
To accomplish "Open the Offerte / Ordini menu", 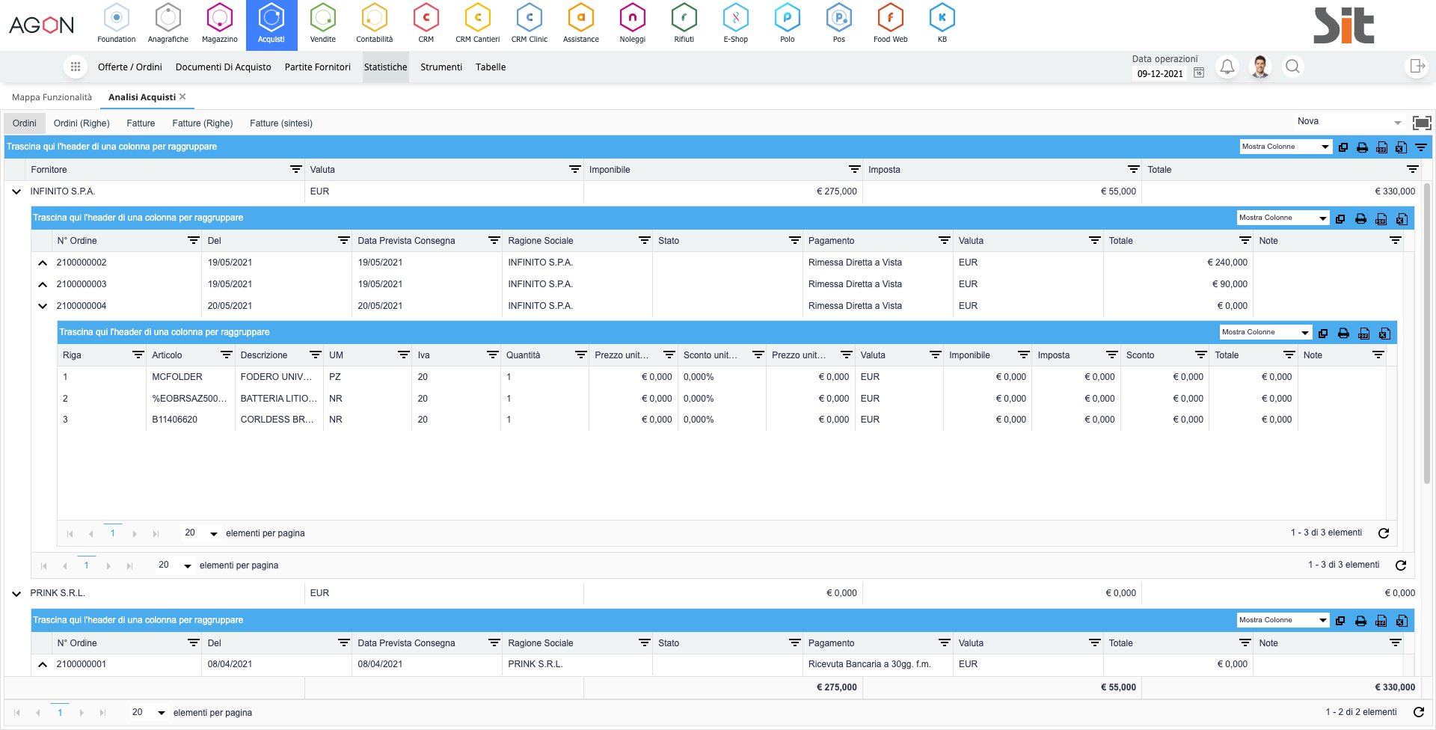I will (x=130, y=67).
